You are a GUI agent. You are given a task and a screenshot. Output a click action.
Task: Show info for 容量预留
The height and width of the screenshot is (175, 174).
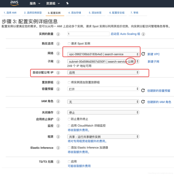(x=58, y=89)
